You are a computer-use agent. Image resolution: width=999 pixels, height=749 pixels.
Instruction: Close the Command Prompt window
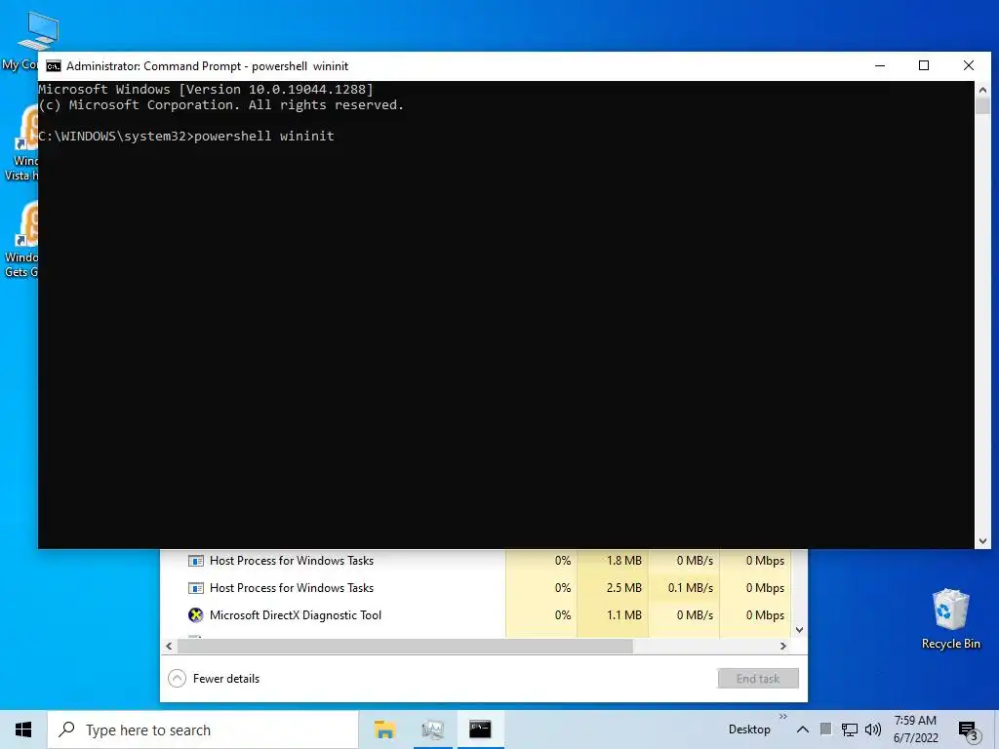[x=969, y=65]
